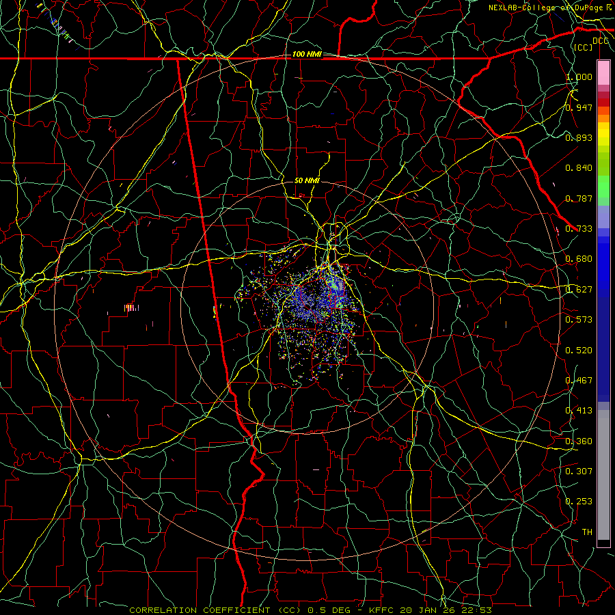This screenshot has width=615, height=615.
Task: Click the 0.733 scale value
Action: click(579, 229)
